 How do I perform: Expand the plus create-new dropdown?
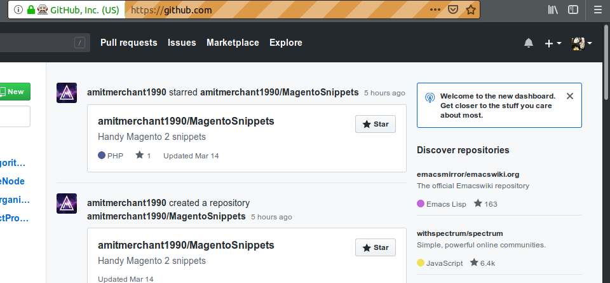(x=553, y=43)
